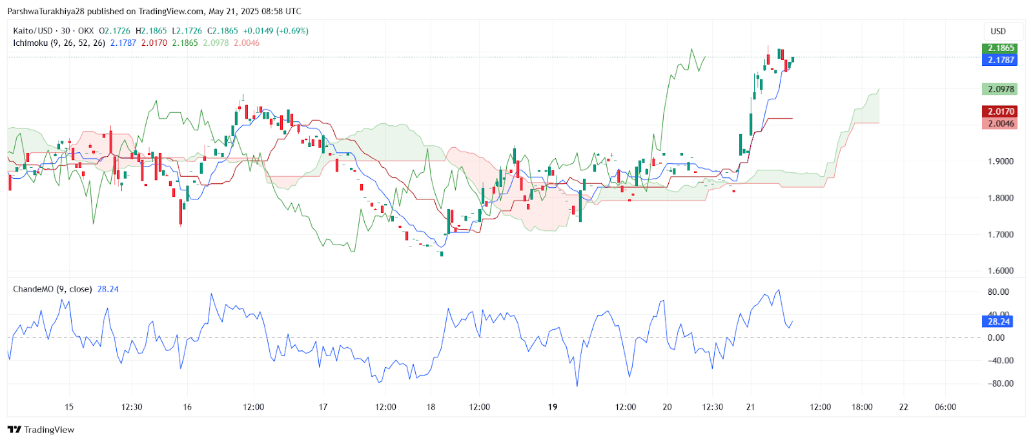Click the TradingView logo icon

[14, 430]
